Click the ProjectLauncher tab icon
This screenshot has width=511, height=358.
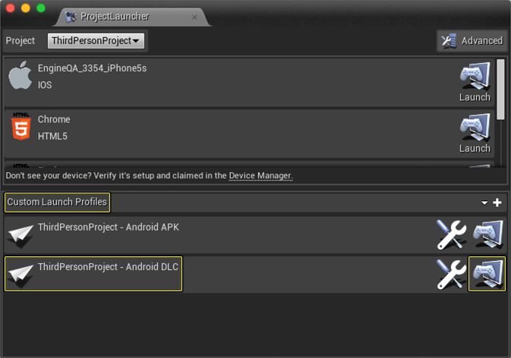tap(71, 17)
